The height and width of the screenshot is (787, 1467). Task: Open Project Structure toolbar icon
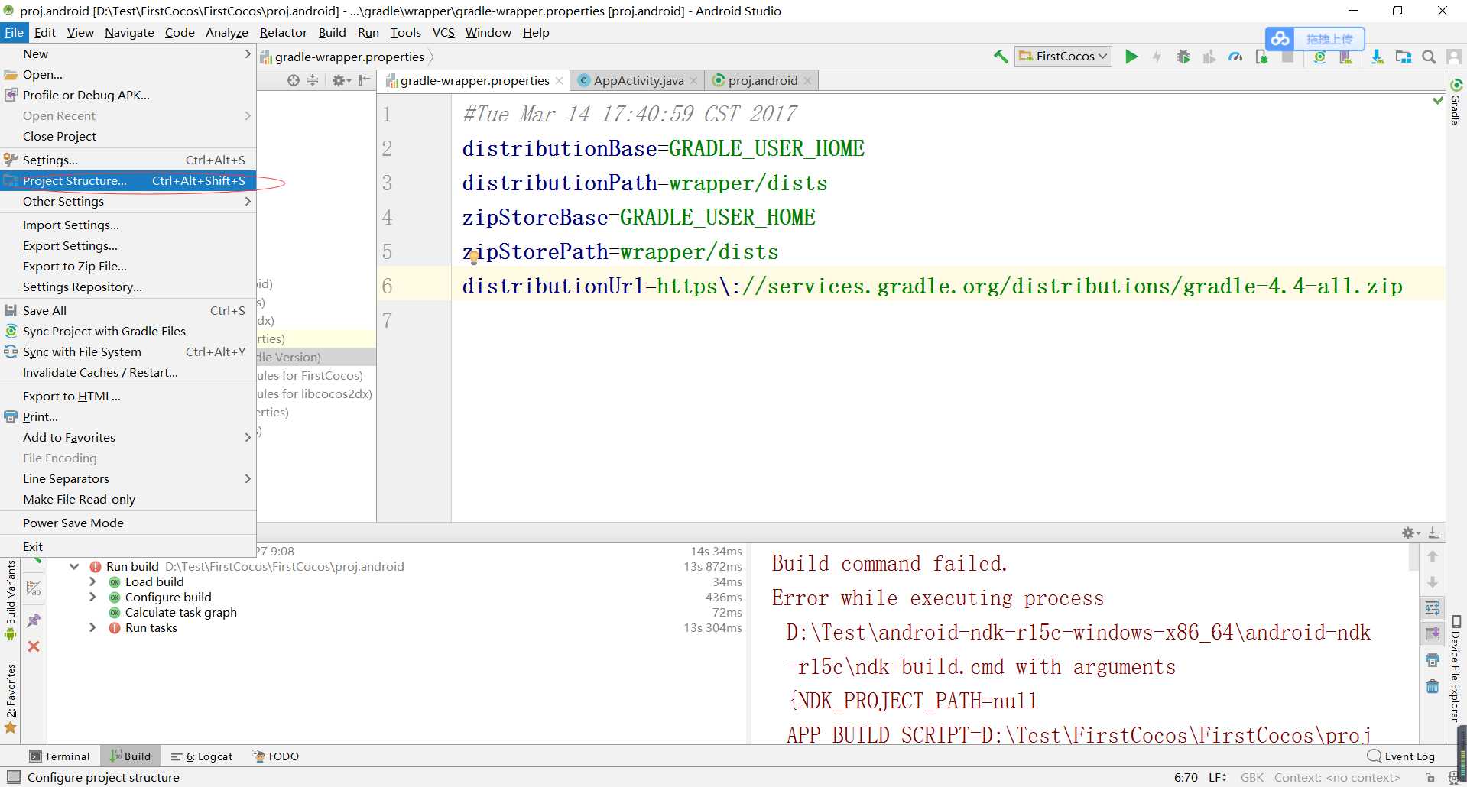[1403, 57]
